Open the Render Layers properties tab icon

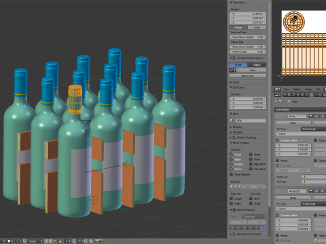coord(289,95)
